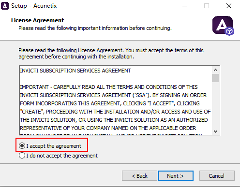Go to the next step with Next >

pos(176,176)
